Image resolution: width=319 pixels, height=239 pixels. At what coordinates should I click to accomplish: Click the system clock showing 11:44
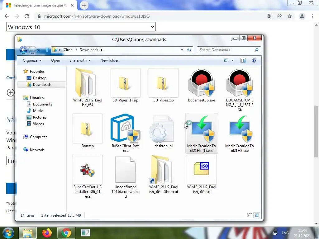pos(302,233)
